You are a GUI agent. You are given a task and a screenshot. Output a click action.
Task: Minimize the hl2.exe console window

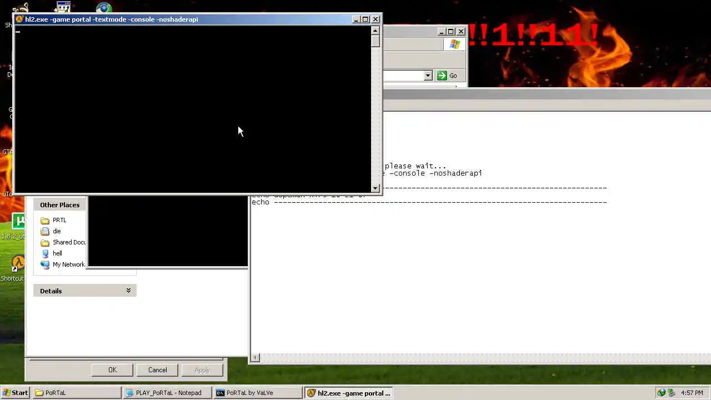pos(356,19)
